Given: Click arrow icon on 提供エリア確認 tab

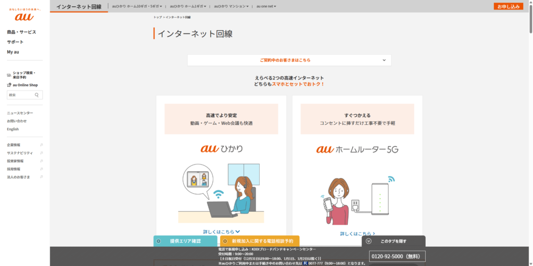Looking at the screenshot, I should [158, 241].
